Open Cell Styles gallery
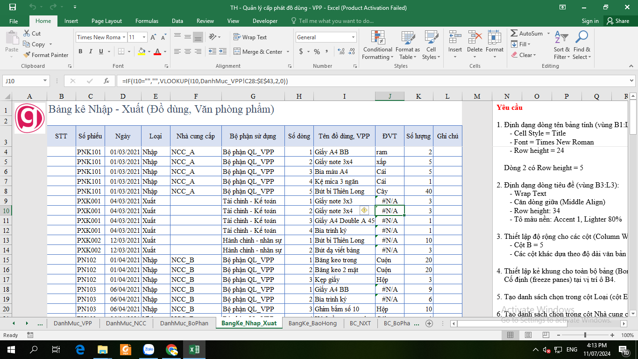The width and height of the screenshot is (638, 359). pyautogui.click(x=431, y=45)
